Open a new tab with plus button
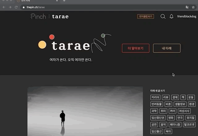198x136 pixels. pos(64,1)
